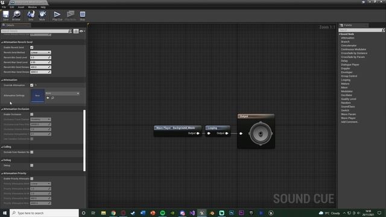Click the greyed Play Node icon
This screenshot has width=386, height=217.
(71, 15)
